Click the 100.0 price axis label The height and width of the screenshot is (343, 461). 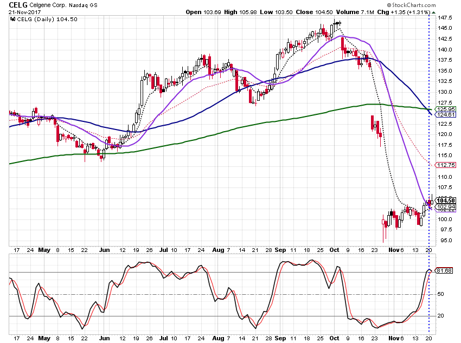click(x=445, y=219)
